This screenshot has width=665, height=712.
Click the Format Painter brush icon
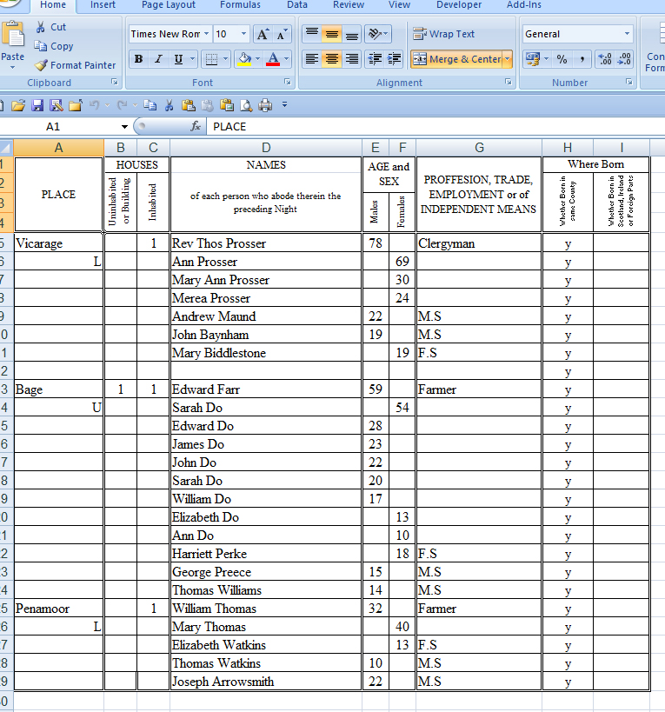[x=41, y=65]
